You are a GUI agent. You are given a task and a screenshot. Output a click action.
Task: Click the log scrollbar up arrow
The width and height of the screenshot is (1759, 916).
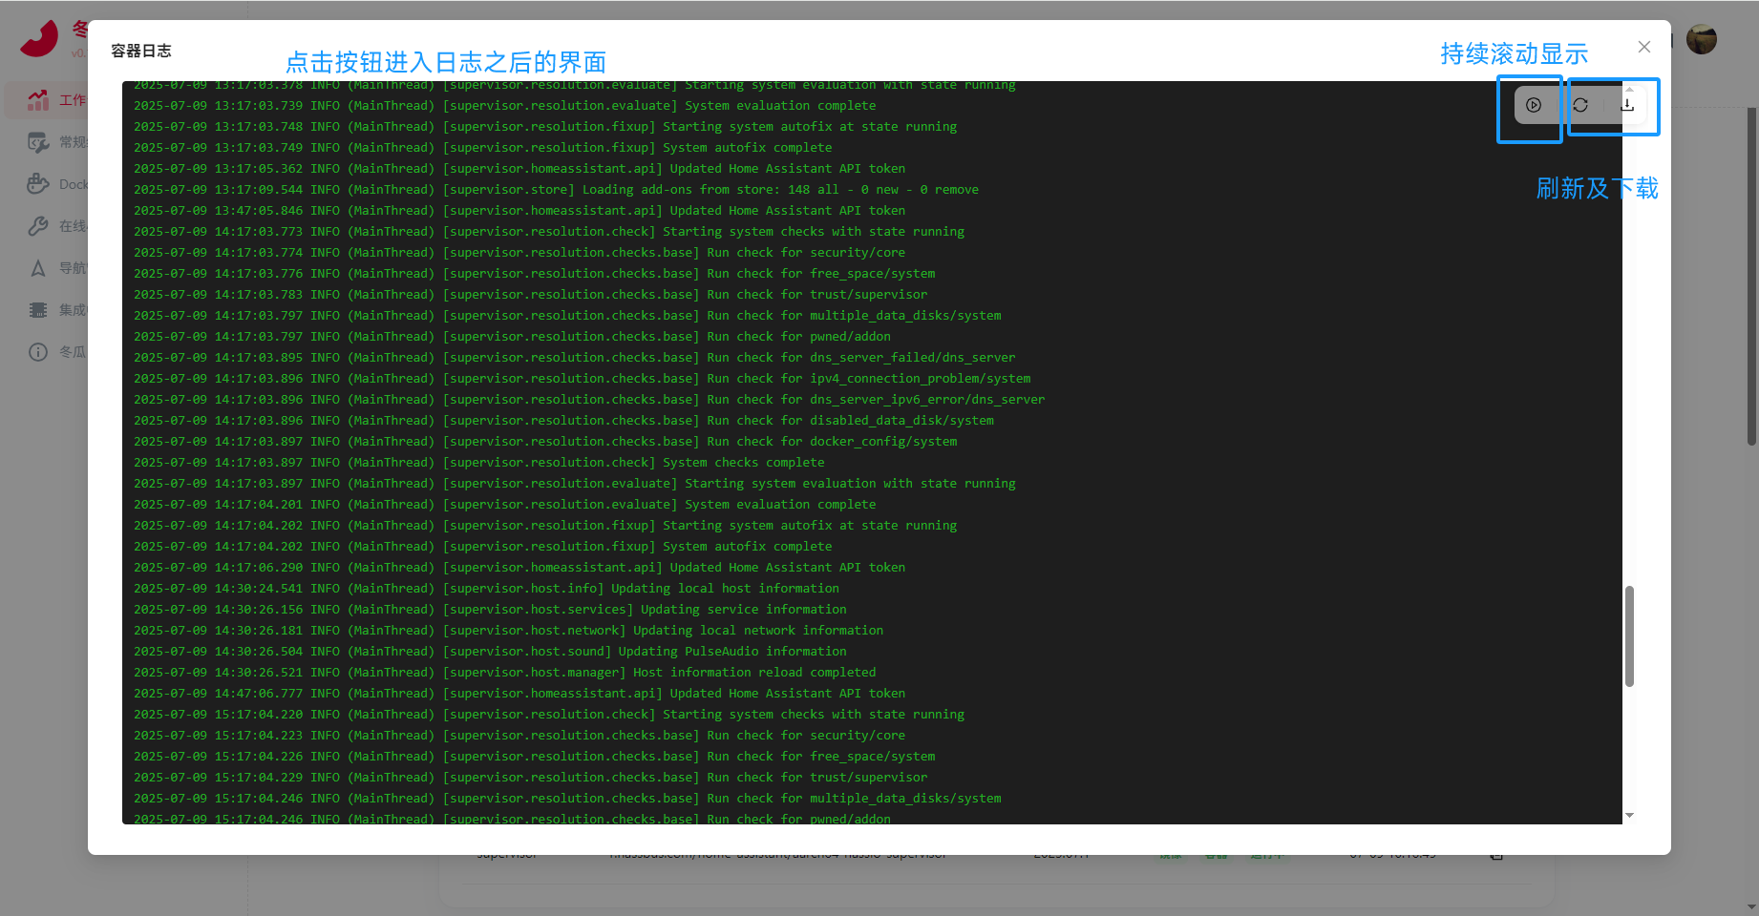tap(1629, 89)
